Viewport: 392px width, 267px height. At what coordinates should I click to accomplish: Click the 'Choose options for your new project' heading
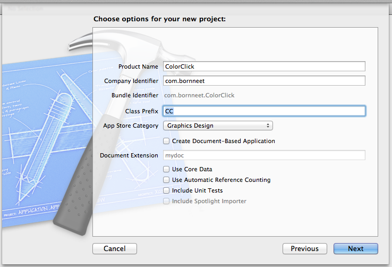coord(159,19)
